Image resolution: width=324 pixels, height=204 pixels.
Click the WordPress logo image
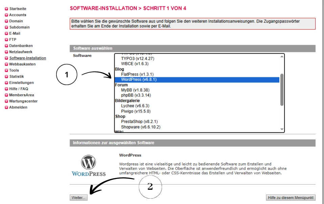pyautogui.click(x=88, y=166)
